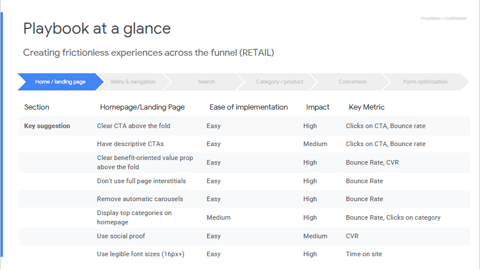Click the Playbook at a glance title

[97, 29]
